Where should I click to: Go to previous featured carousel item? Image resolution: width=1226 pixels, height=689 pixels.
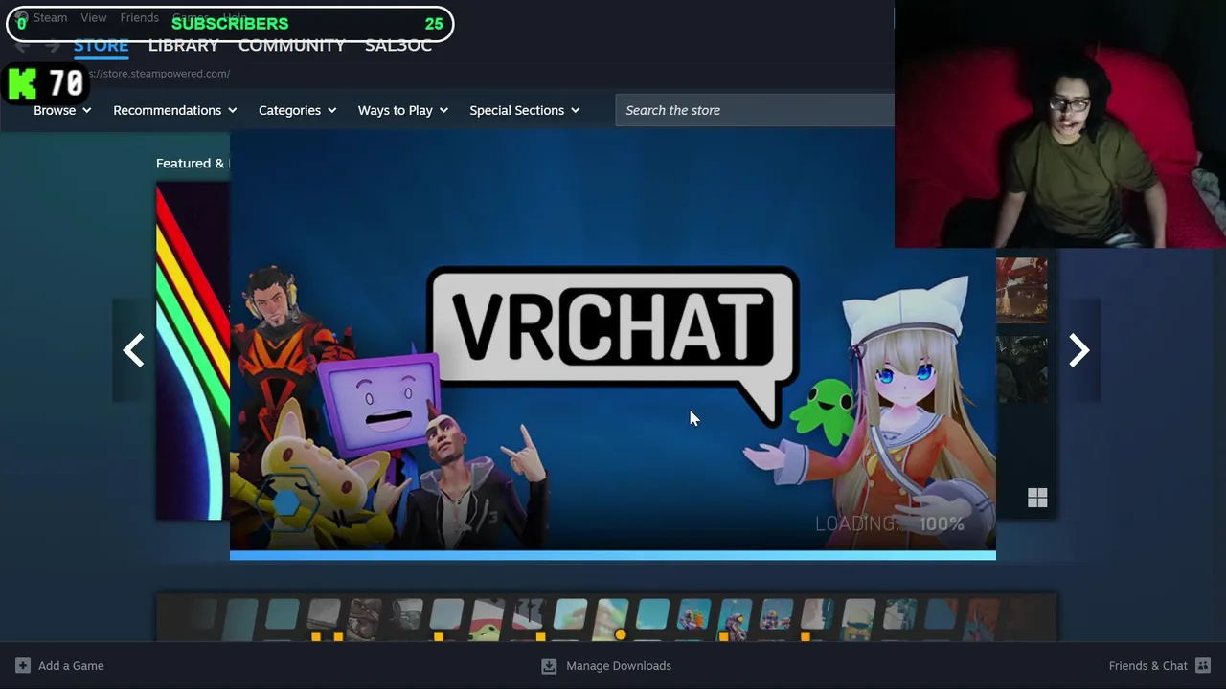[133, 350]
